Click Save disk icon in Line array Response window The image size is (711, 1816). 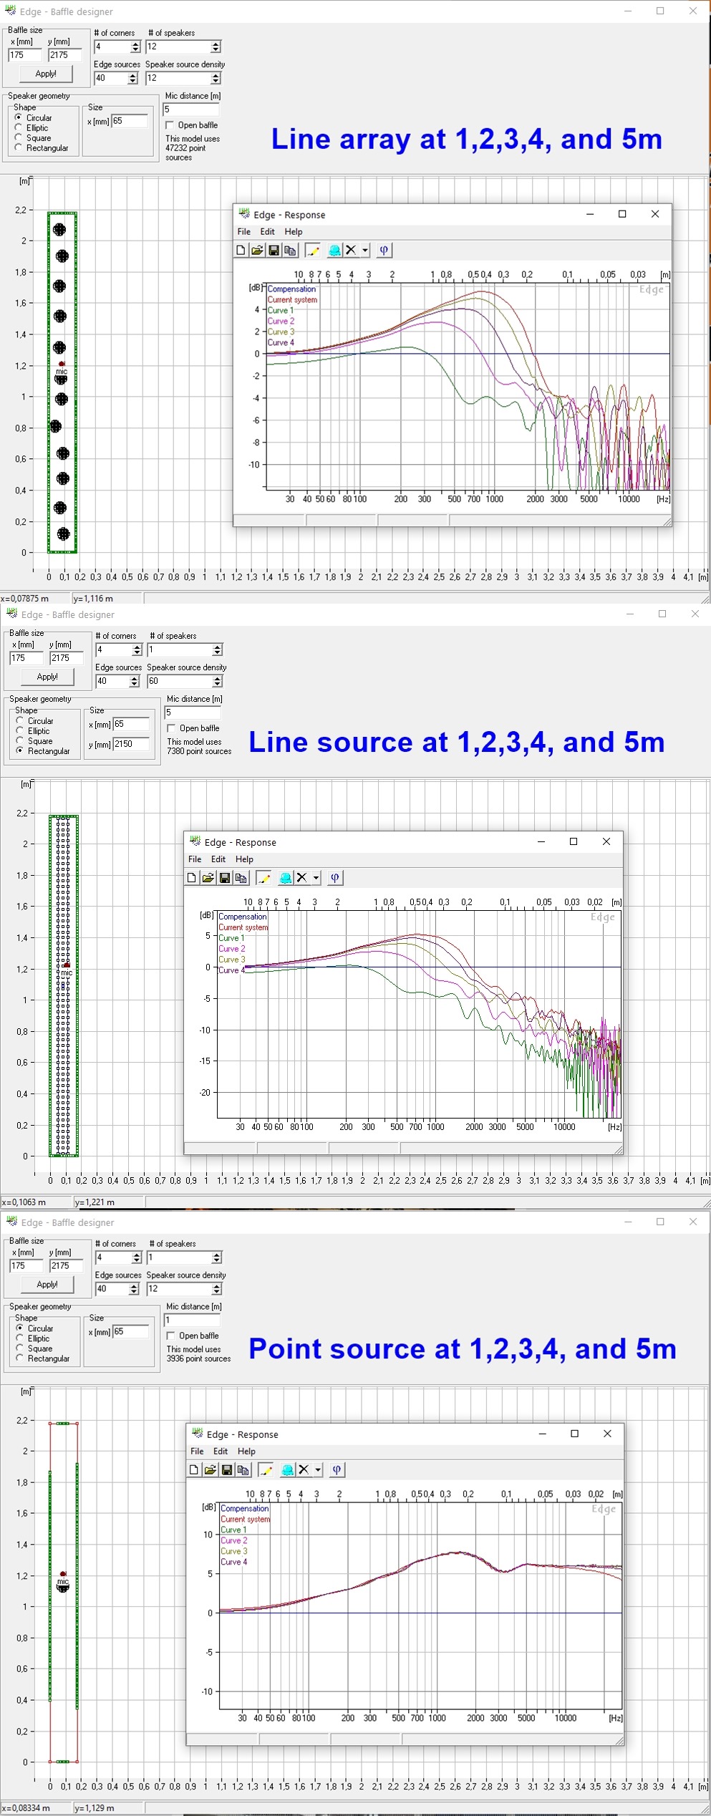(x=274, y=250)
